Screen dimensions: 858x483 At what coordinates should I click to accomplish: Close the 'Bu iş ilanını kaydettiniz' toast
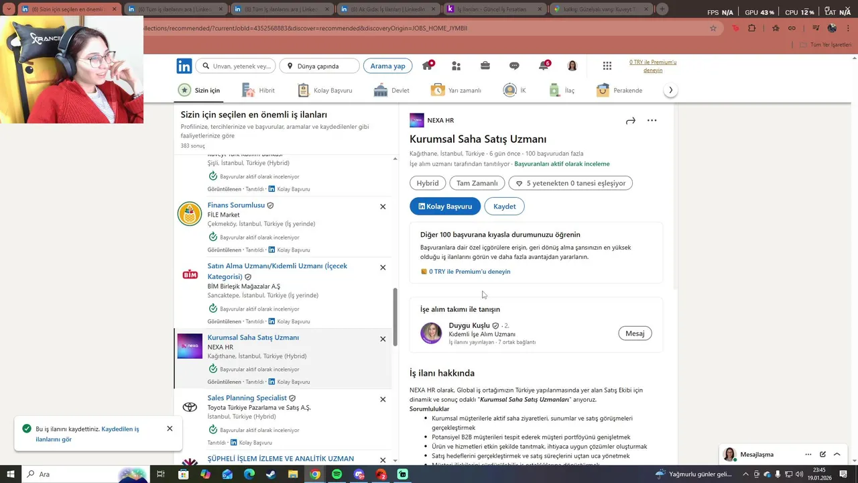point(170,429)
